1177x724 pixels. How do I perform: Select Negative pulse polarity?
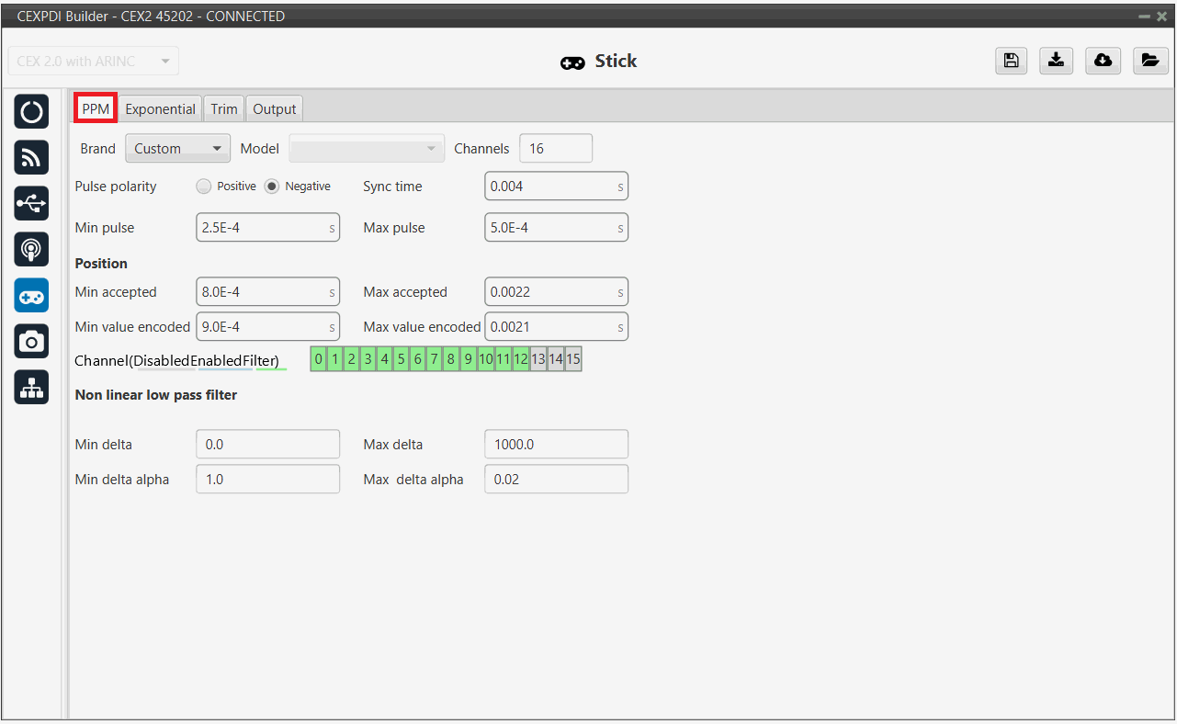click(272, 187)
